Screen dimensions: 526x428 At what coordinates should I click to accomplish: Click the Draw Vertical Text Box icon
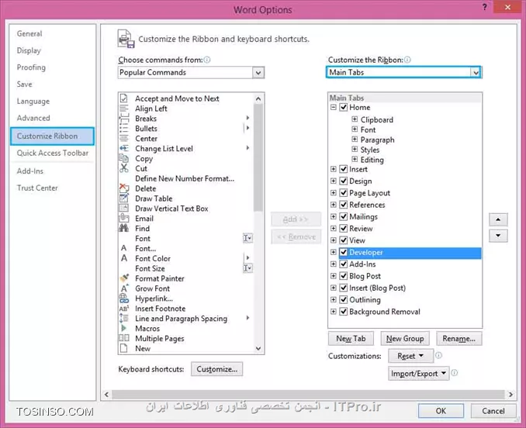click(124, 208)
